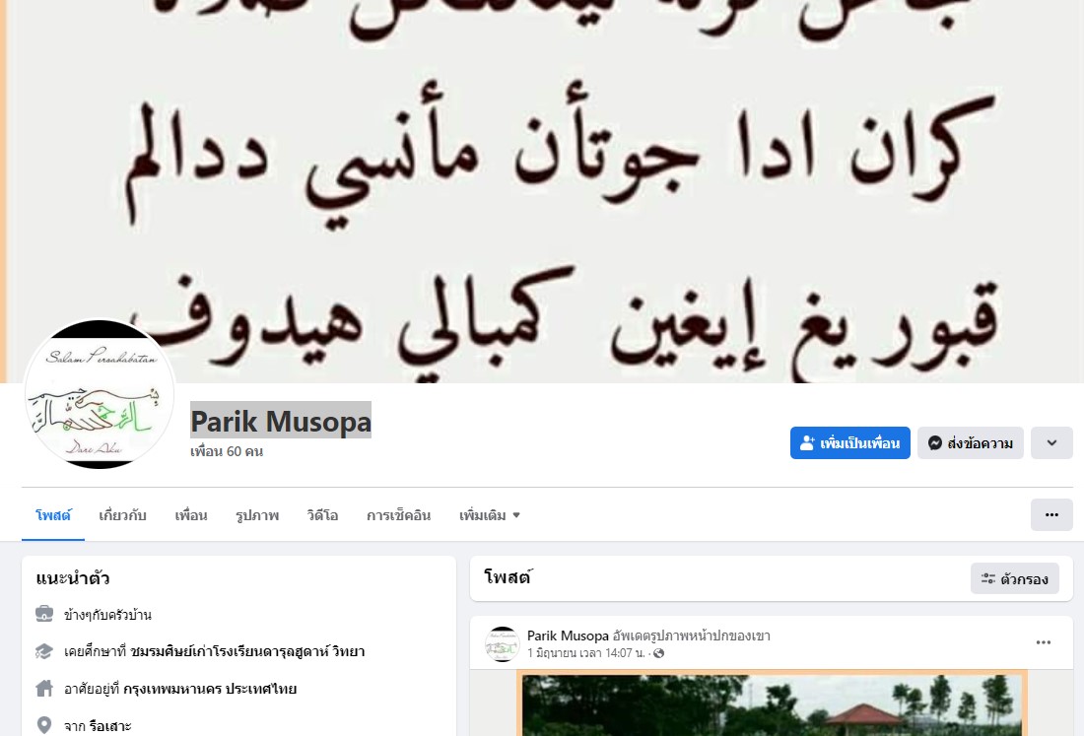Click the graduation cap education icon
This screenshot has height=736, width=1084.
coord(44,651)
